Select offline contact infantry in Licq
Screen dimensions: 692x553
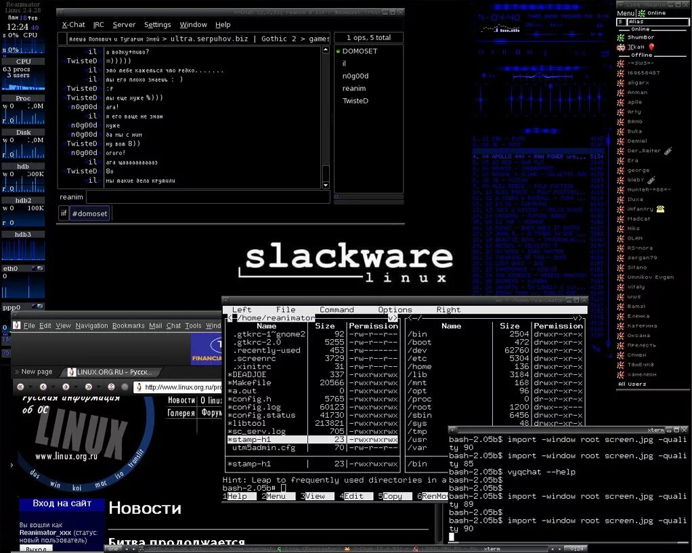[641, 209]
